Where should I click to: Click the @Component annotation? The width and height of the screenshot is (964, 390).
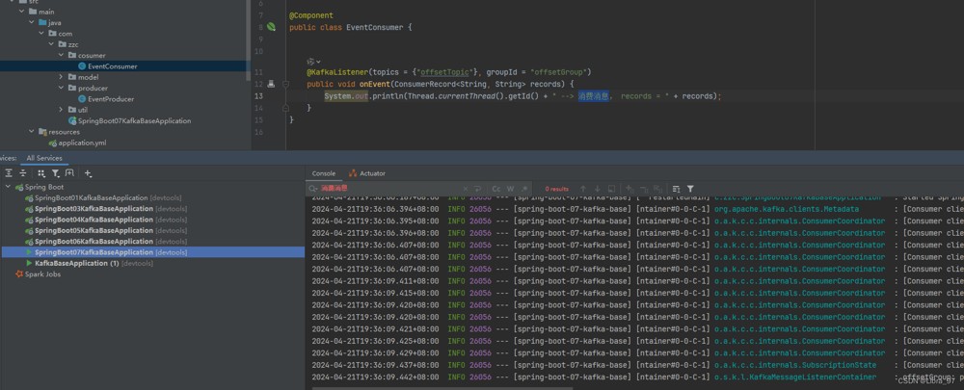click(311, 15)
